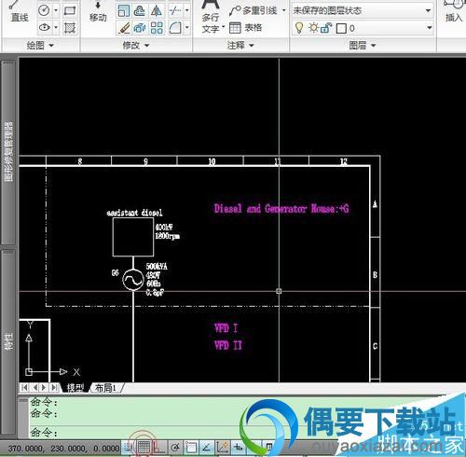This screenshot has width=466, height=457.
Task: Go to previous layout tab arrow
Action: (x=34, y=387)
